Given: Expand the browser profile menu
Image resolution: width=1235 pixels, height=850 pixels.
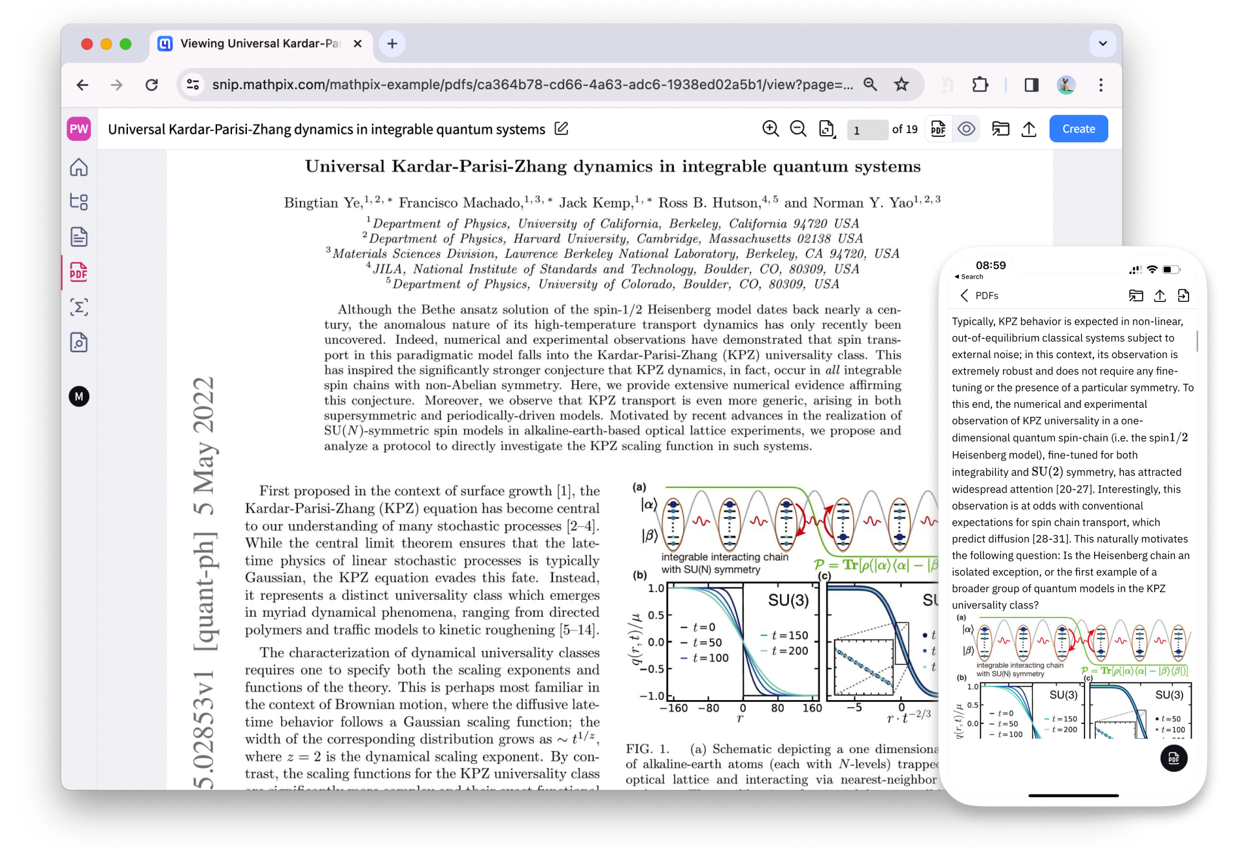Looking at the screenshot, I should [x=1066, y=85].
